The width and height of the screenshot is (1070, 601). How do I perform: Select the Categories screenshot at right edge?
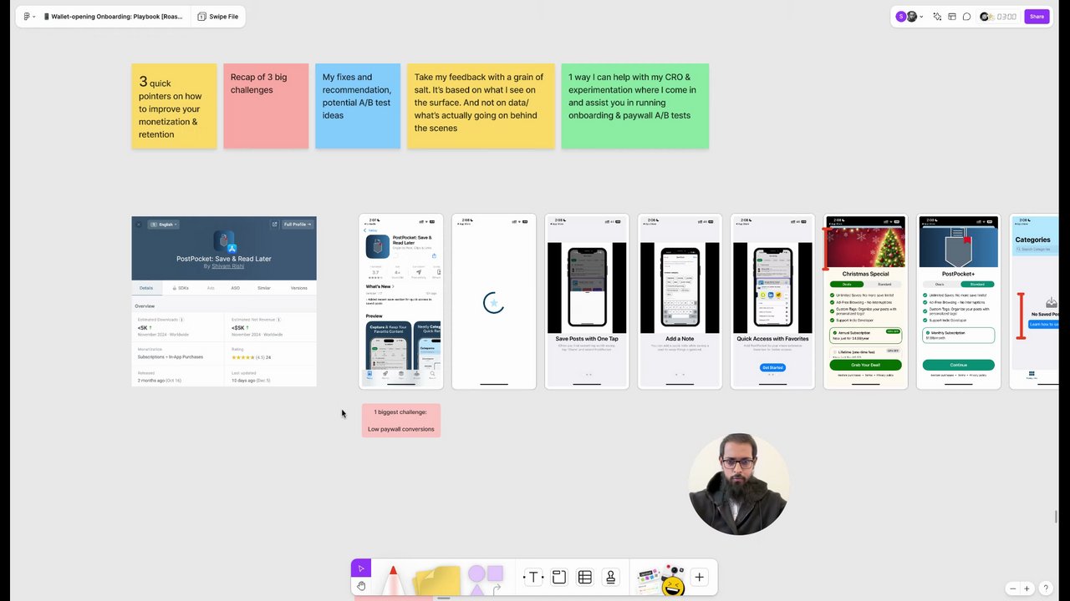click(1034, 301)
